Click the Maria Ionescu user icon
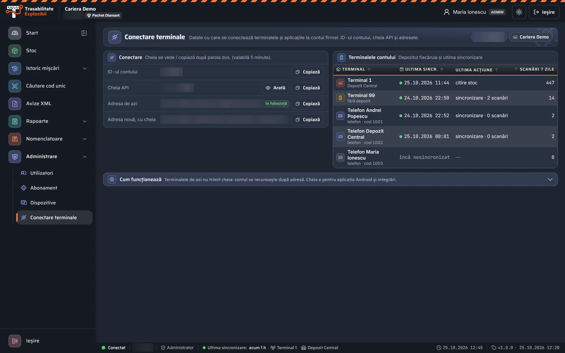The height and width of the screenshot is (353, 565). pos(447,12)
